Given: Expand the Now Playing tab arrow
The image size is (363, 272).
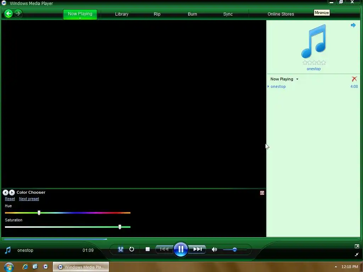Looking at the screenshot, I should coord(80,18).
